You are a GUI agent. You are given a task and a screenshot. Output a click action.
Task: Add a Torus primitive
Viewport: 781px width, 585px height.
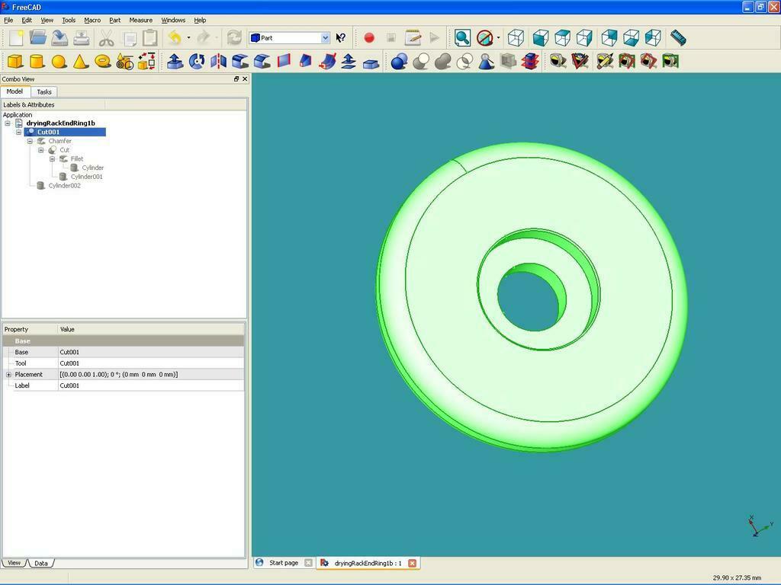(103, 61)
